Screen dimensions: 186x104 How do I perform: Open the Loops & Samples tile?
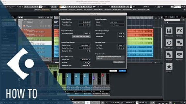(x=169, y=43)
